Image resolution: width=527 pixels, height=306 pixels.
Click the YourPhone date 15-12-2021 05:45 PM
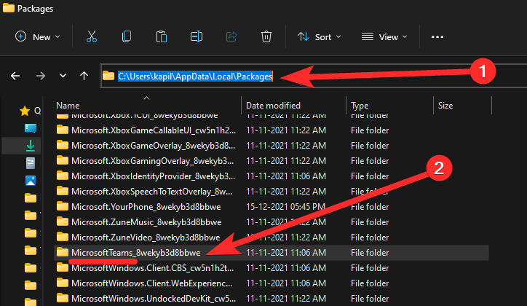pos(285,206)
